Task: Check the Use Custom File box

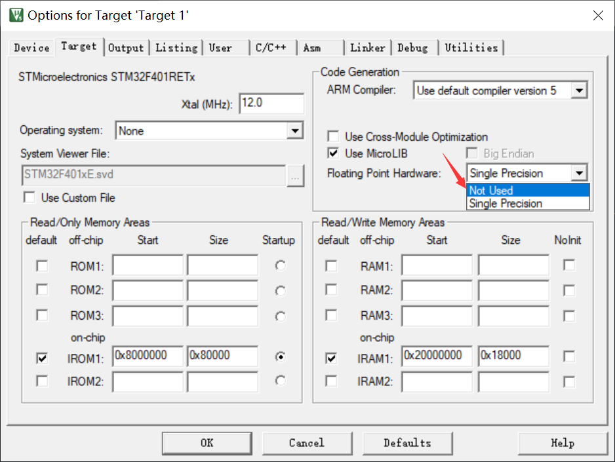Action: tap(29, 197)
